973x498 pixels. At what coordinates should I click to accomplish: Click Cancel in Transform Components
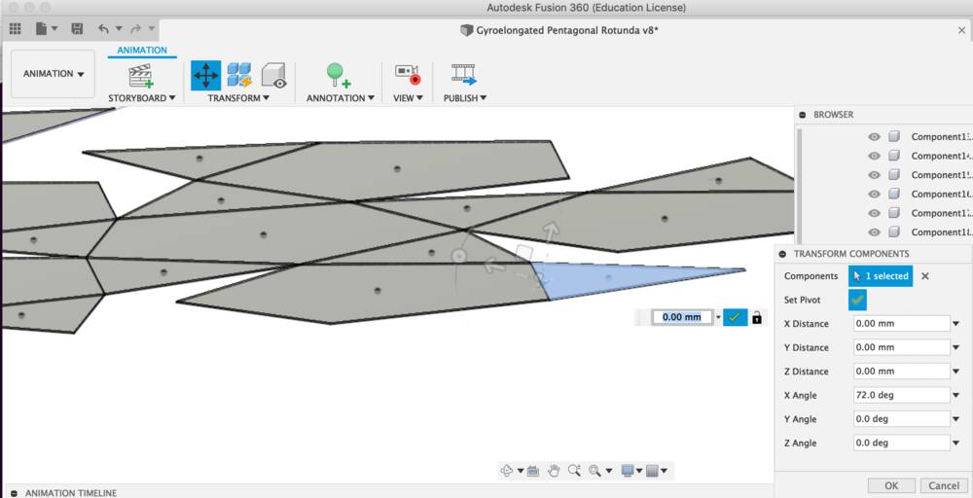coord(944,485)
